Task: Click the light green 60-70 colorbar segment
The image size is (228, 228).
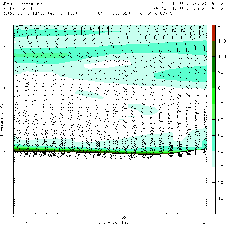Action: click(x=214, y=111)
